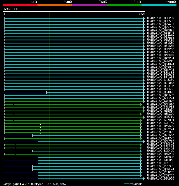Image resolution: width=179 pixels, height=186 pixels.
Task: Open UniRef100_A9TEP5 hit
Action: click(161, 86)
